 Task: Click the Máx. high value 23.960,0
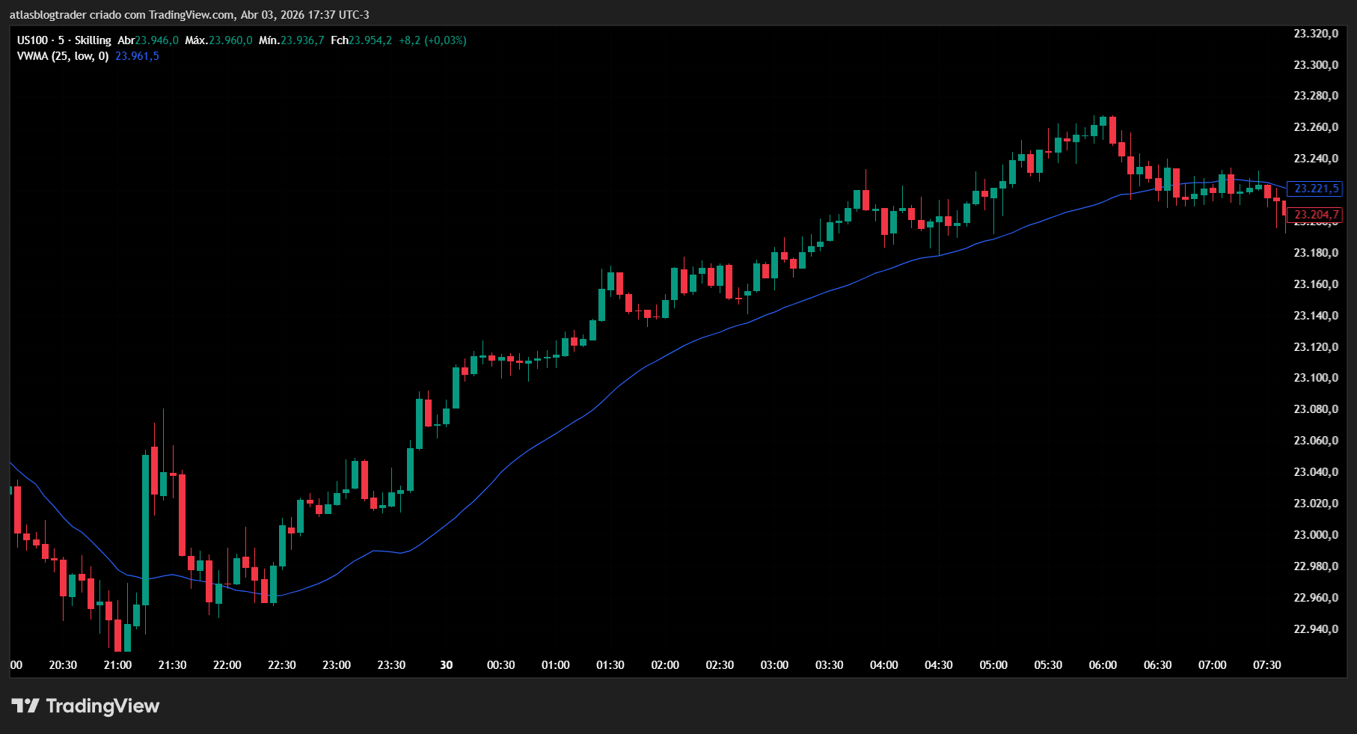point(230,40)
